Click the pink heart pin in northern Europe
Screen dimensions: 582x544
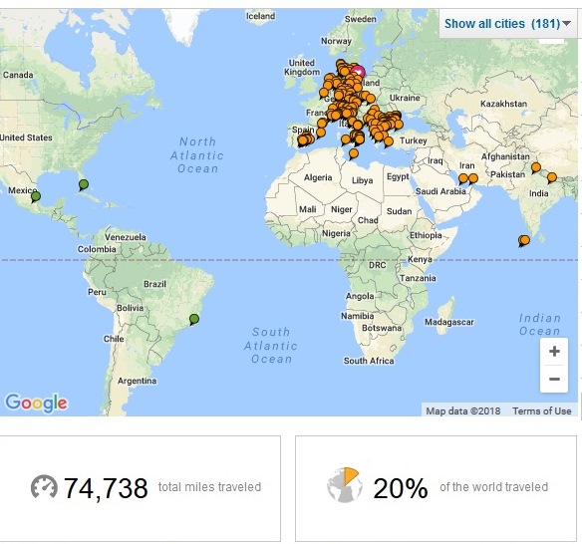pos(358,72)
